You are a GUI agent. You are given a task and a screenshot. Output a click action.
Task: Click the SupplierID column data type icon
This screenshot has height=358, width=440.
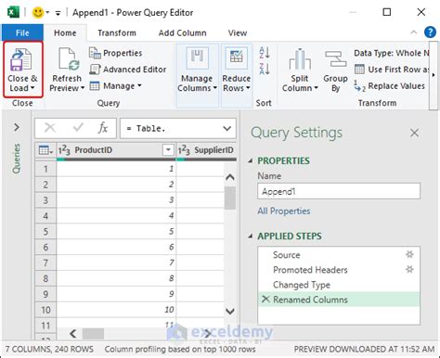point(184,150)
